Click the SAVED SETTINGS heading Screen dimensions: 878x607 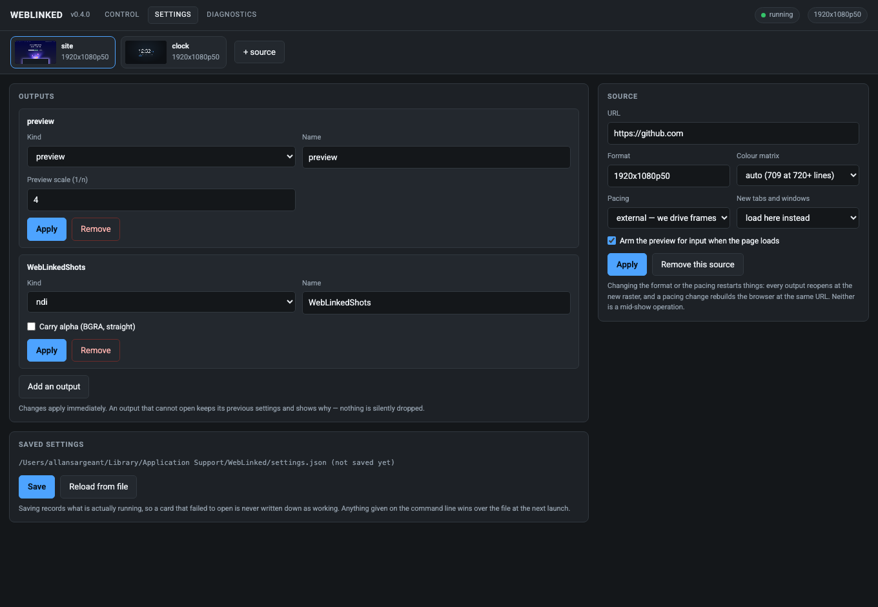click(x=51, y=444)
